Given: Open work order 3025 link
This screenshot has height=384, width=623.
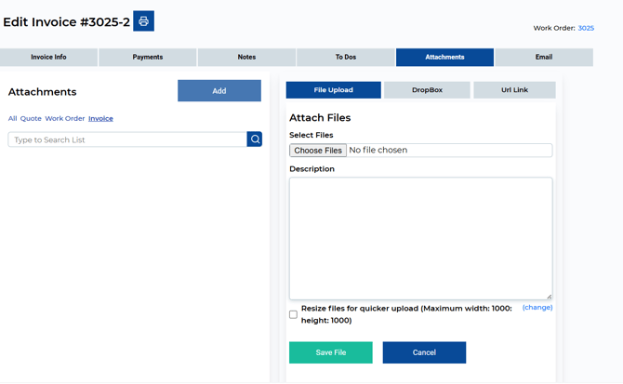Looking at the screenshot, I should tap(586, 29).
